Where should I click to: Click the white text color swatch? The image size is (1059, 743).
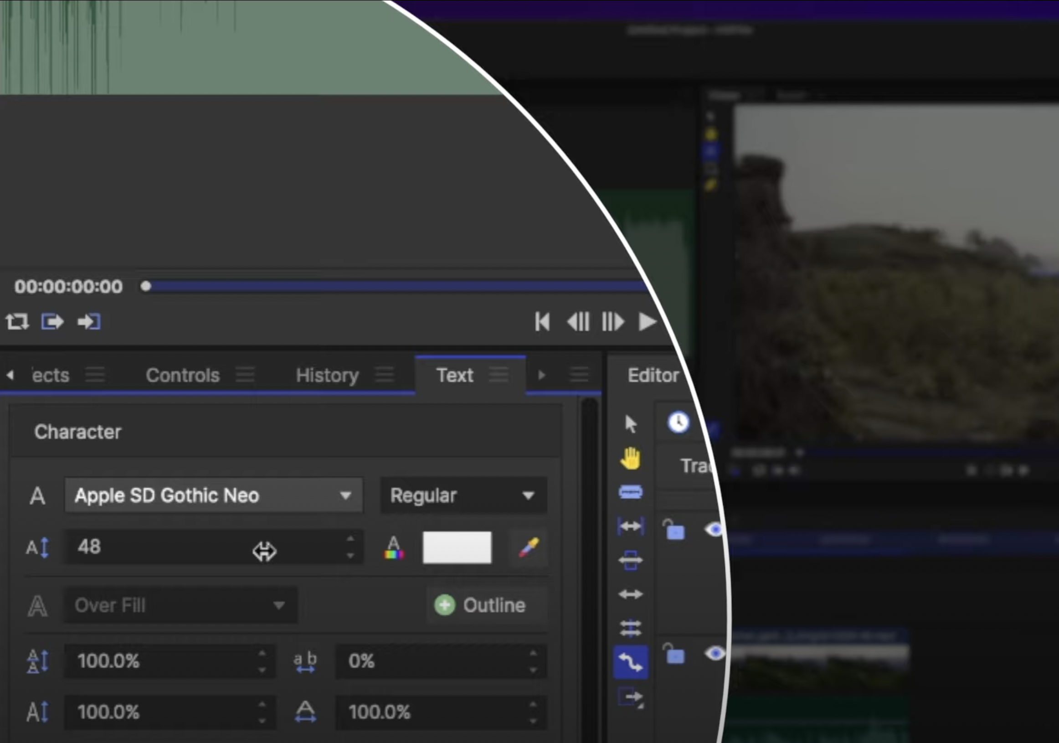pos(457,547)
